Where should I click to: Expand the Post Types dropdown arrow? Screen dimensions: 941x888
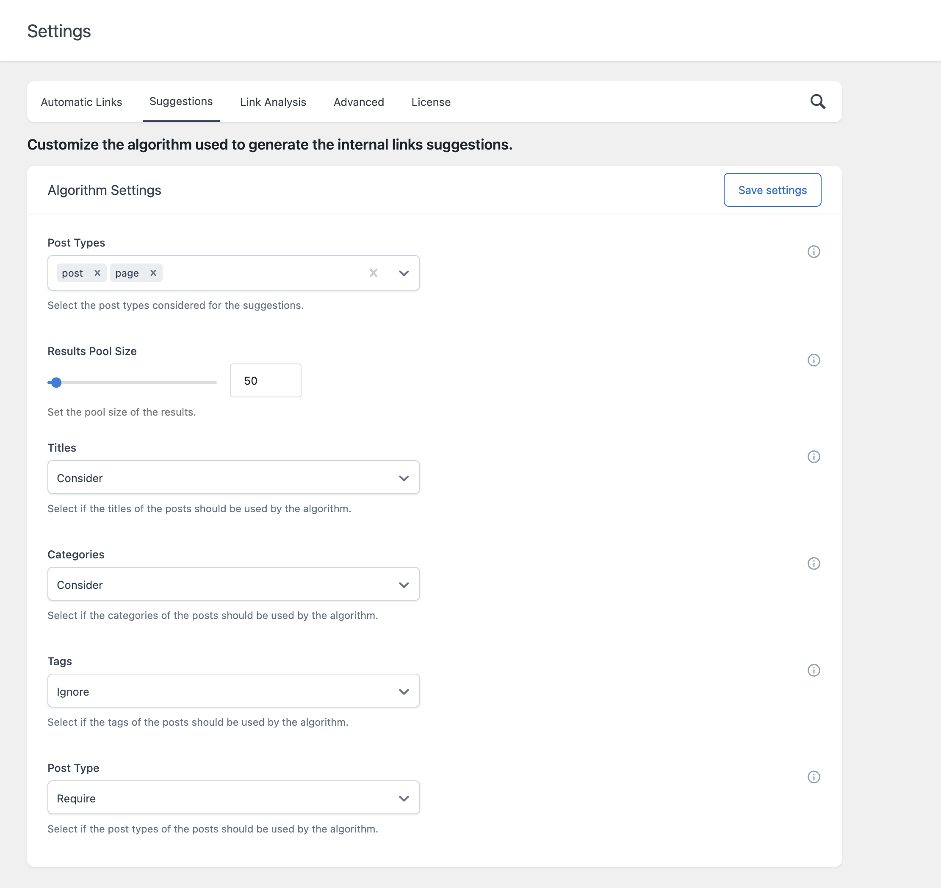point(403,273)
